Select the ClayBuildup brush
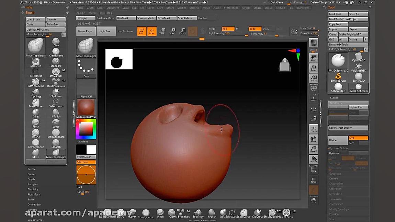Screen dimensions: 395x222 (56, 52)
